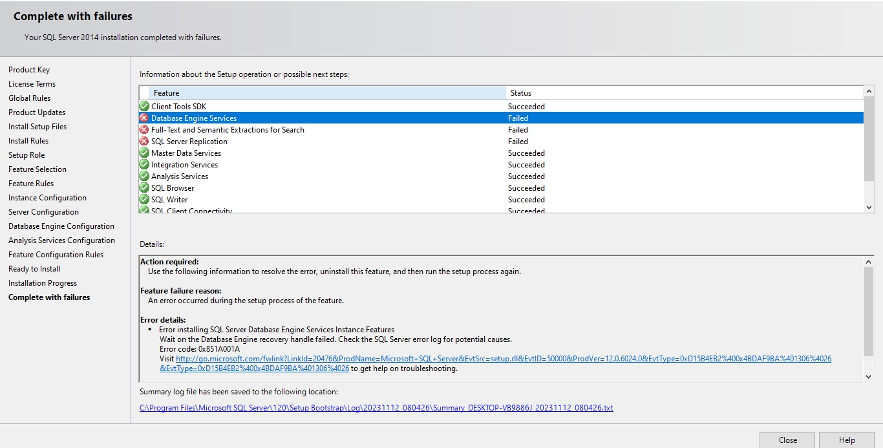Select the Feature Selection step in sidebar
883x448 pixels.
[37, 169]
